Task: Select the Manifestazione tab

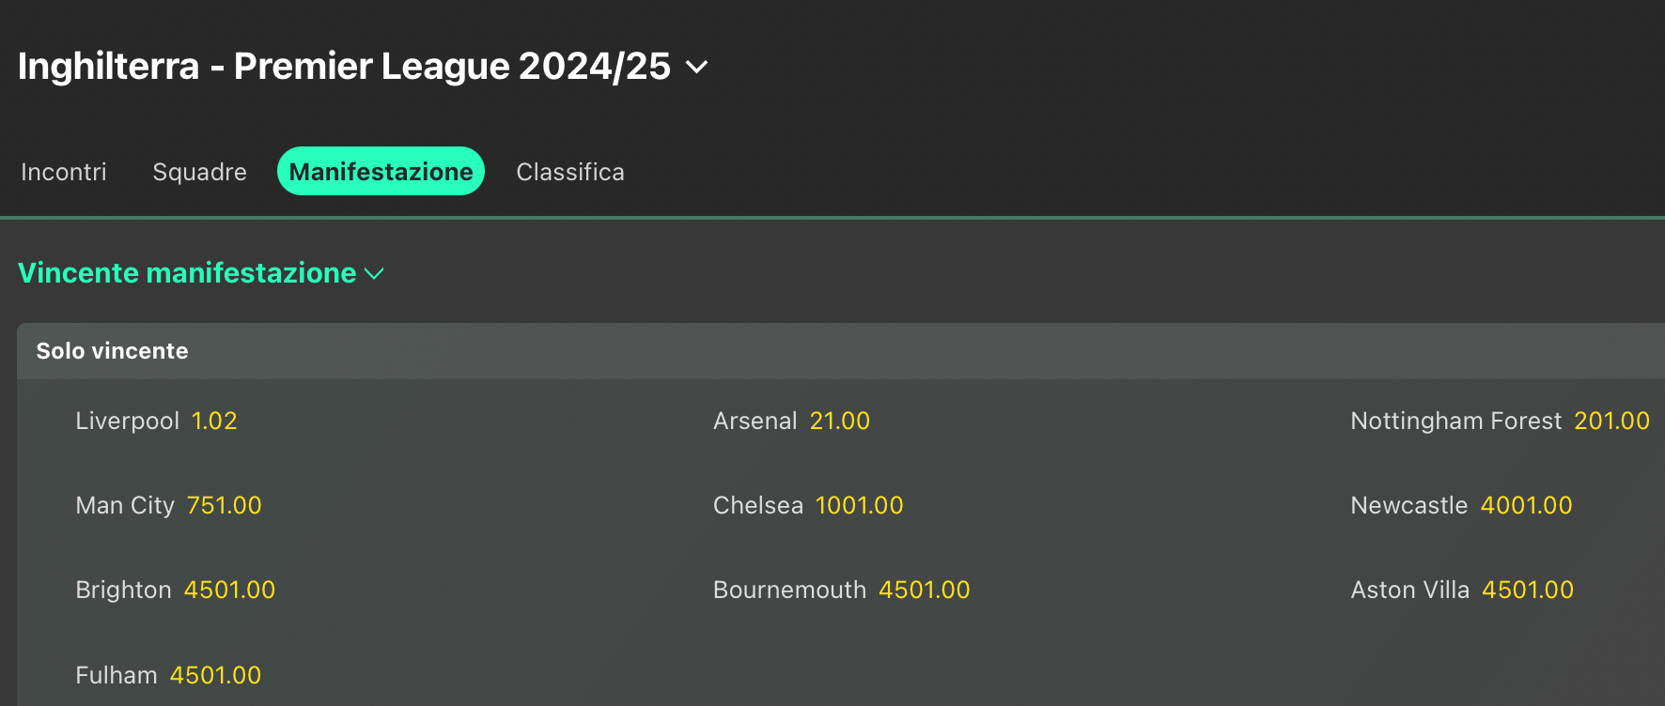Action: (381, 172)
